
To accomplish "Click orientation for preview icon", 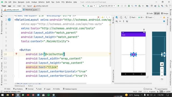I will 121,17.
